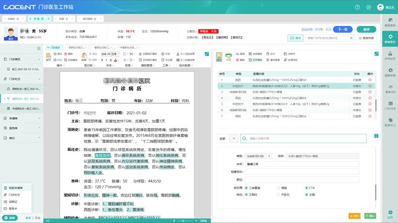Viewport: 398px width, 223px height.
Task: Click the green 确认 button
Action: [x=369, y=216]
